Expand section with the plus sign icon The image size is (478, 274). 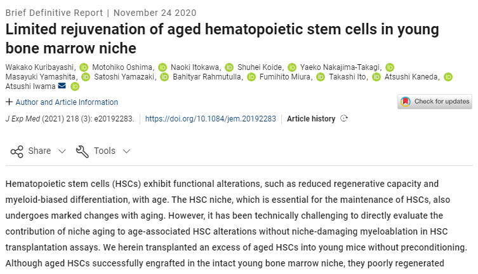coord(9,102)
